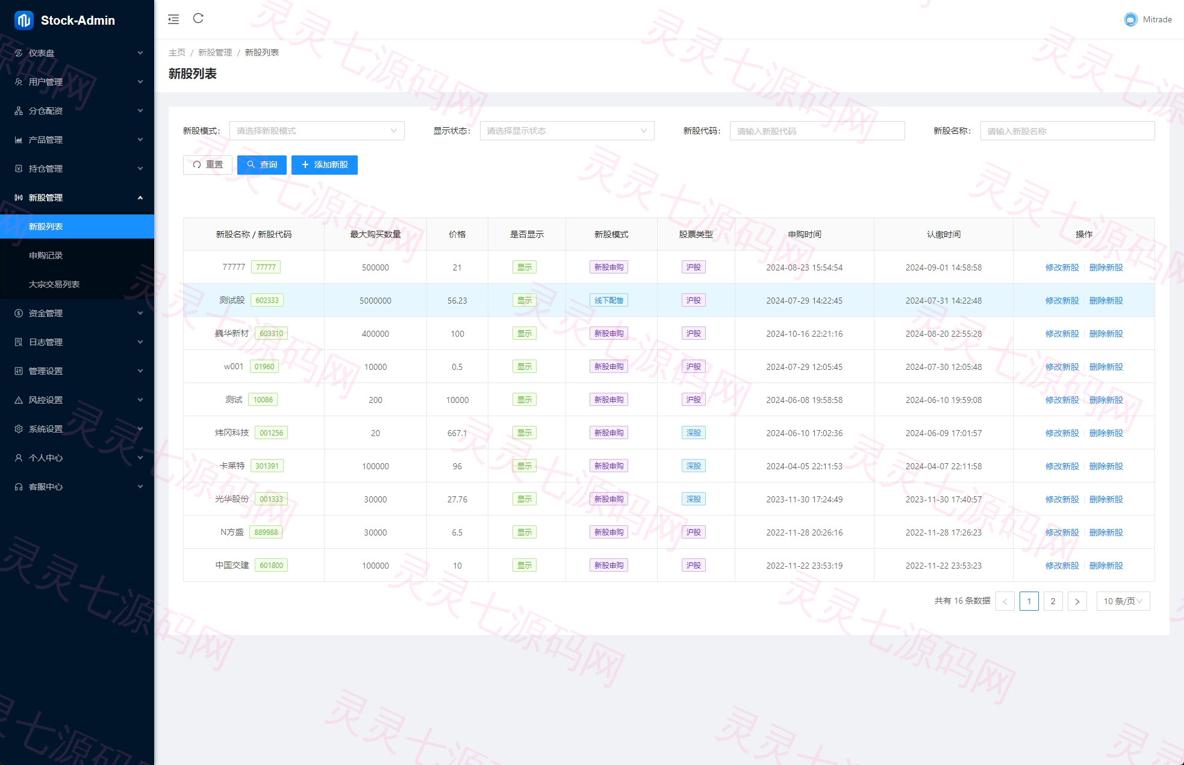Screen dimensions: 1184x765
Task: Expand the 用户管理 menu chevron
Action: [140, 82]
